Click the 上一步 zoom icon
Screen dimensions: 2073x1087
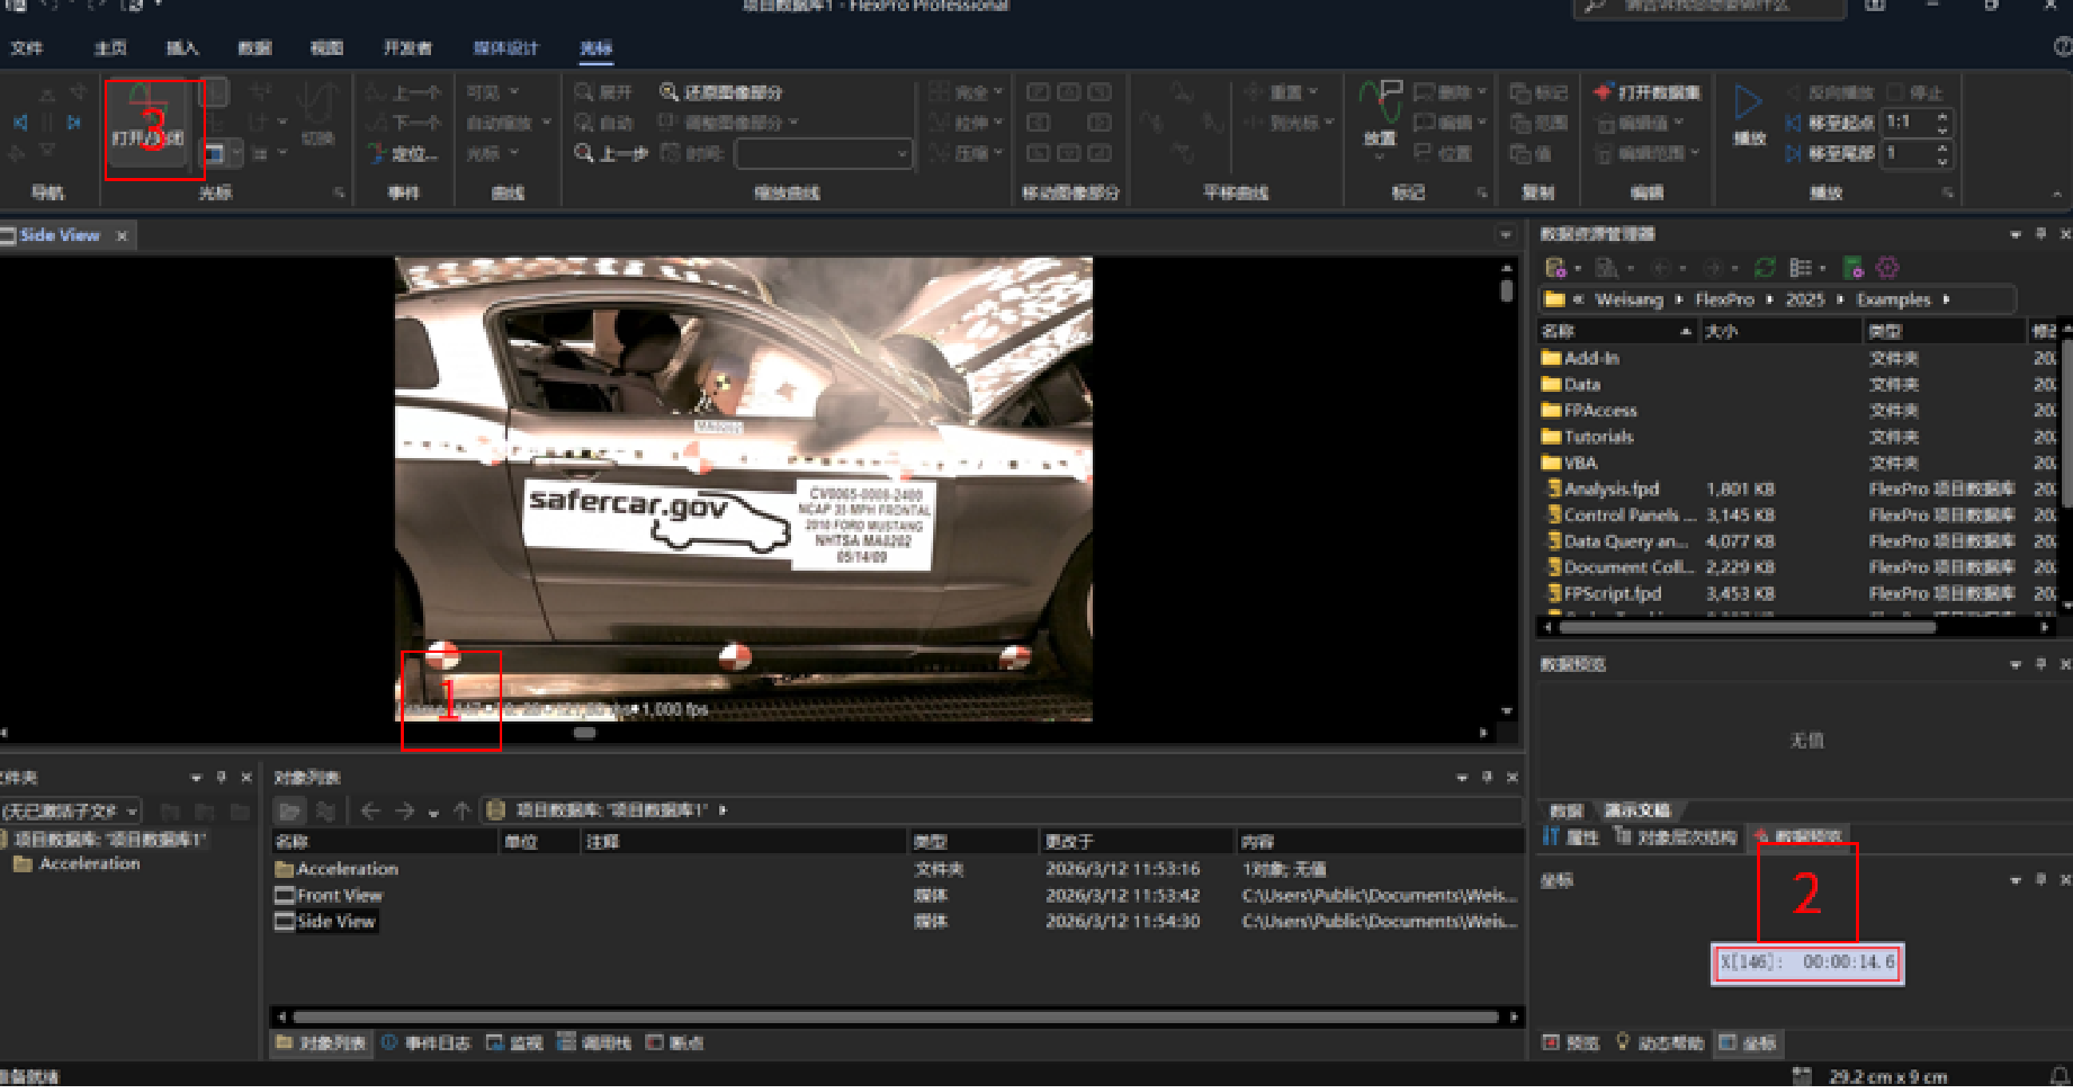[584, 153]
